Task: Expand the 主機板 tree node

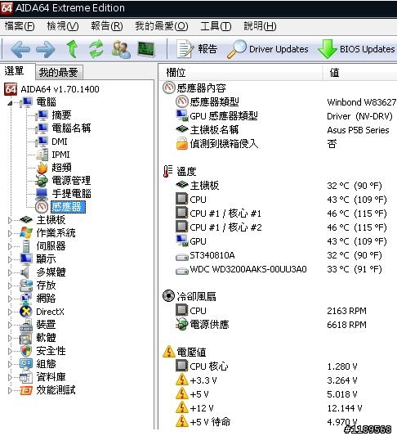Action: 11,220
